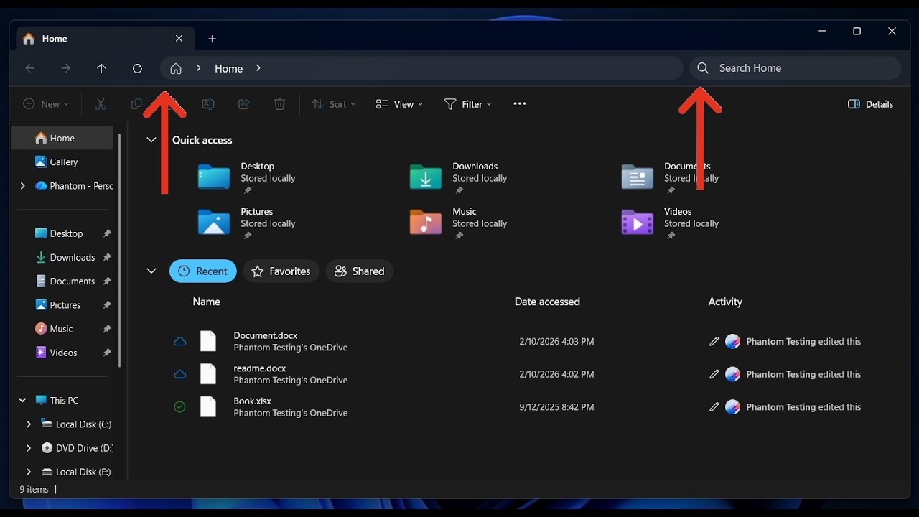The width and height of the screenshot is (919, 517).
Task: Click the Rename icon in toolbar
Action: pos(207,104)
